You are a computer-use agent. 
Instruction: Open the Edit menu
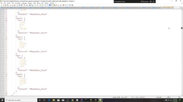[x=5, y=3]
